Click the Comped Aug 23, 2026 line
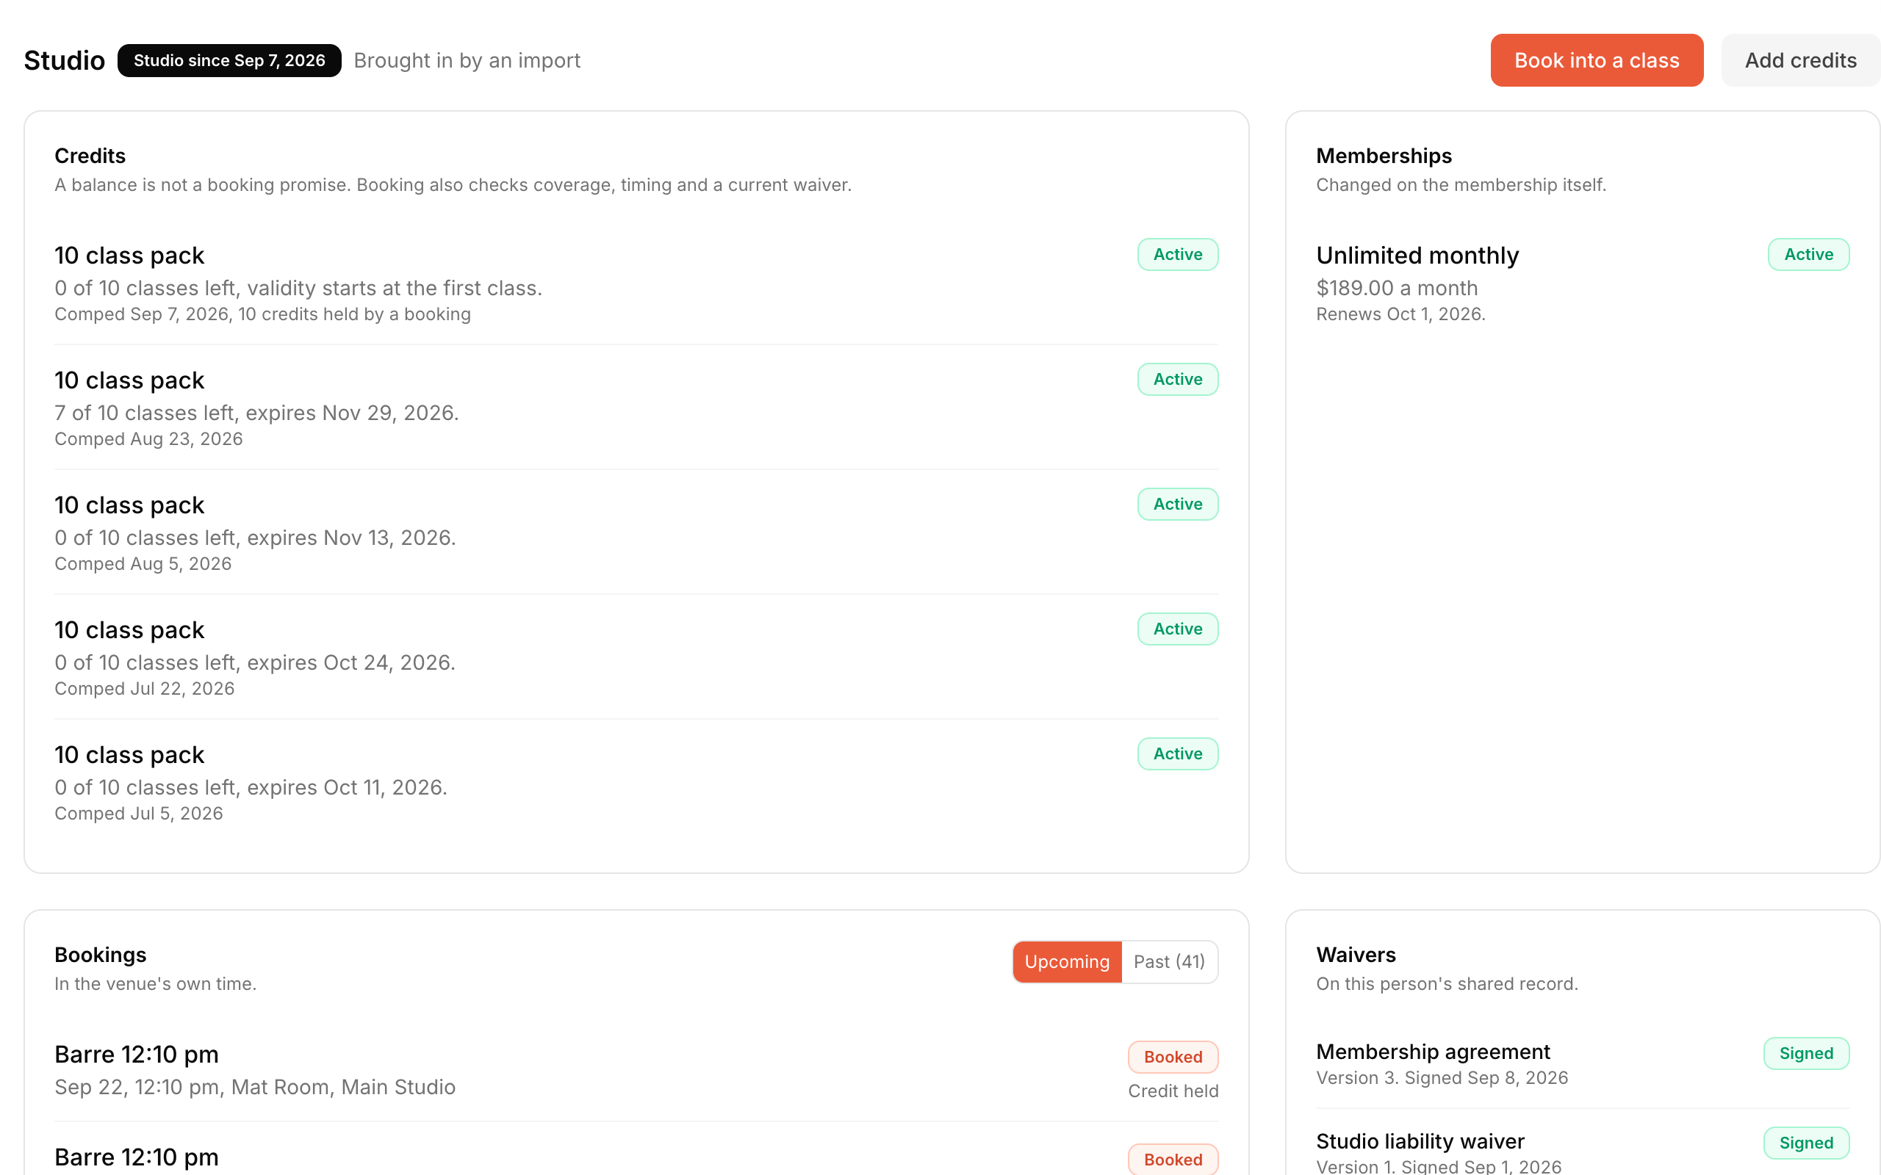 148,439
